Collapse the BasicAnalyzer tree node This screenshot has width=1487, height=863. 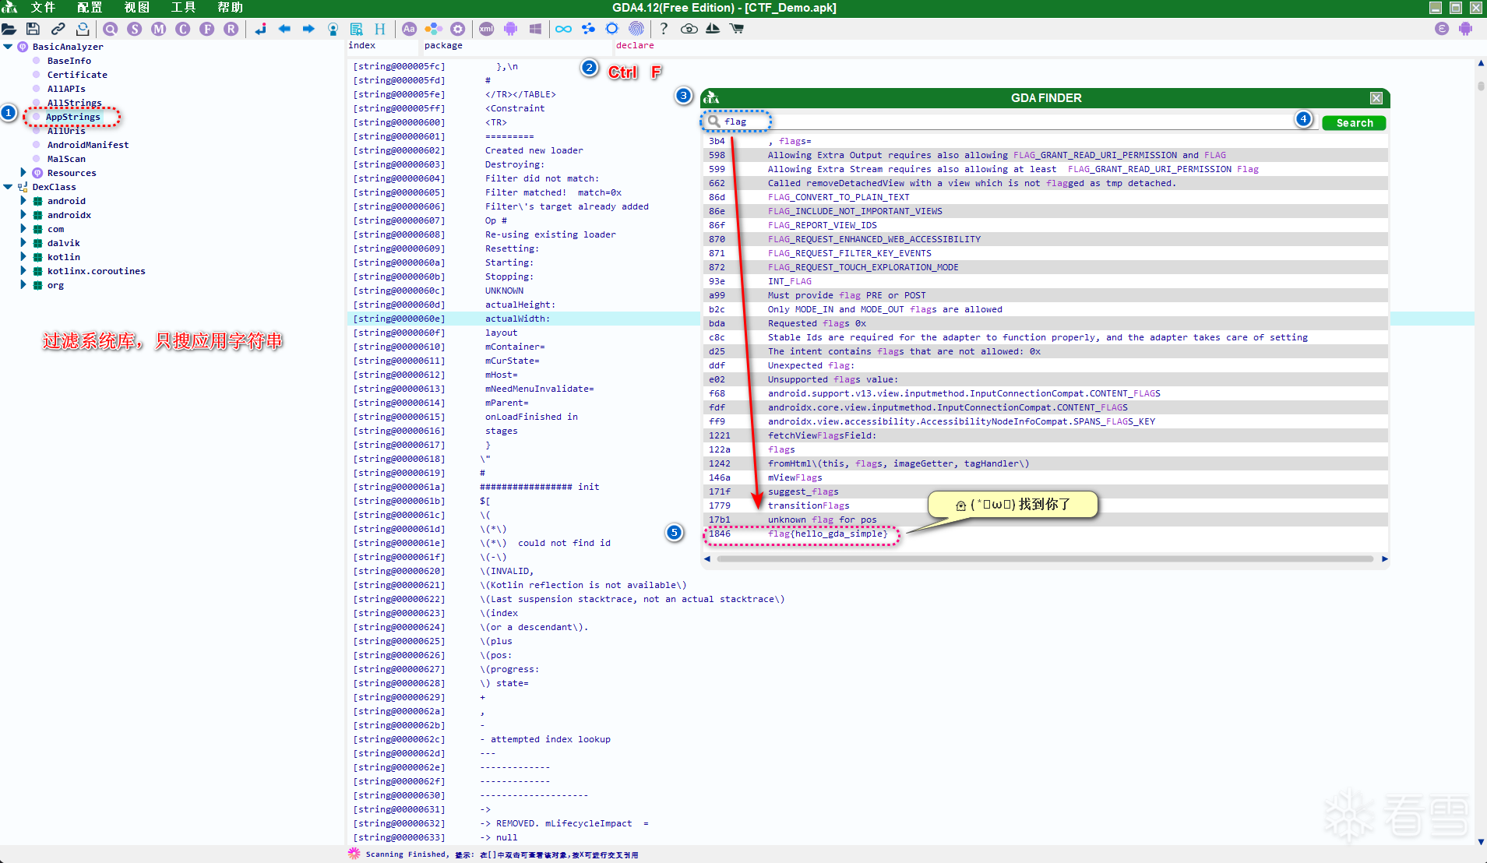pos(8,47)
